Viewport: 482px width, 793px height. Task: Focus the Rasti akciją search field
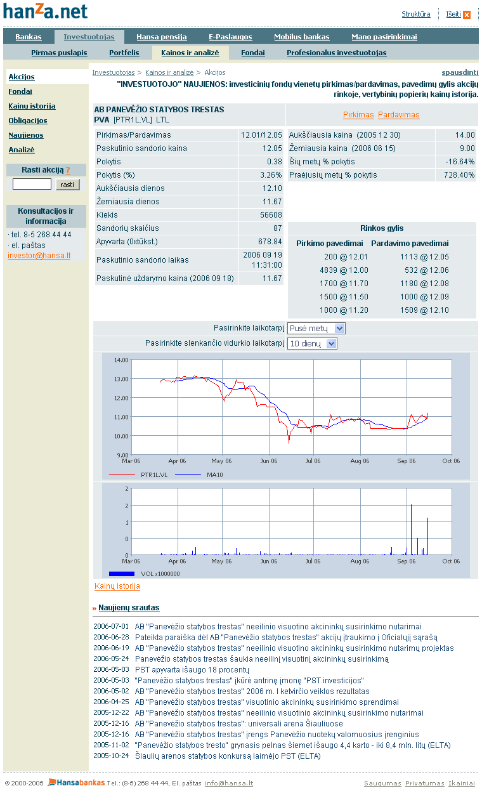pyautogui.click(x=32, y=184)
